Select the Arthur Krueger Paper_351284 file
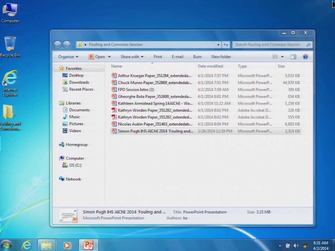Image resolution: width=335 pixels, height=251 pixels. pyautogui.click(x=205, y=75)
